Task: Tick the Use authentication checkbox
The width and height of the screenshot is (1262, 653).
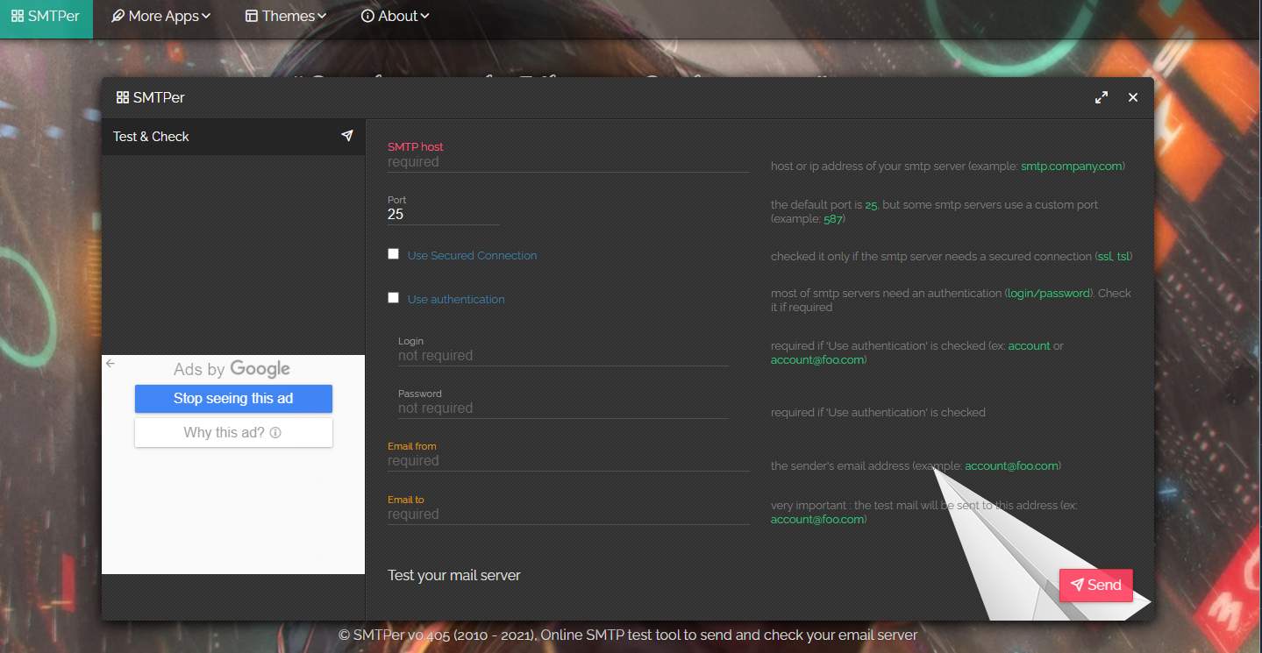Action: [x=394, y=298]
